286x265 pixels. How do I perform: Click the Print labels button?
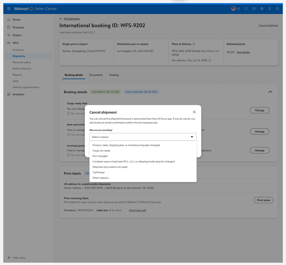pos(263,200)
